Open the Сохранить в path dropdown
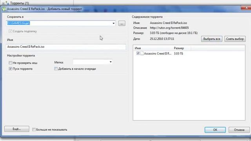 (113, 23)
